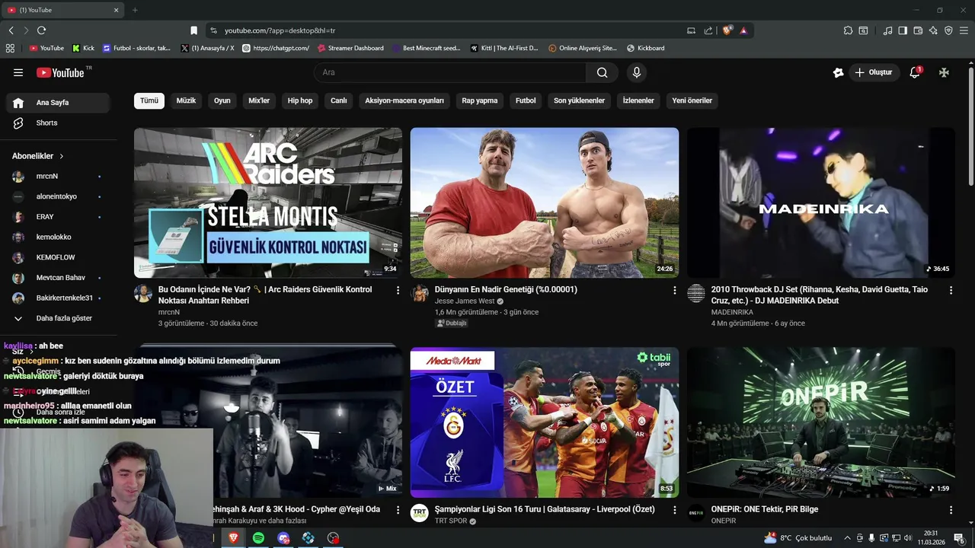
Task: Open options menu for 2010 Throwback DJ Set
Action: coord(951,290)
